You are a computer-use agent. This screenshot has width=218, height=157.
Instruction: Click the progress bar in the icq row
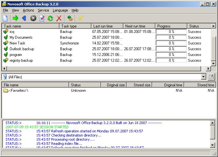coord(171,32)
